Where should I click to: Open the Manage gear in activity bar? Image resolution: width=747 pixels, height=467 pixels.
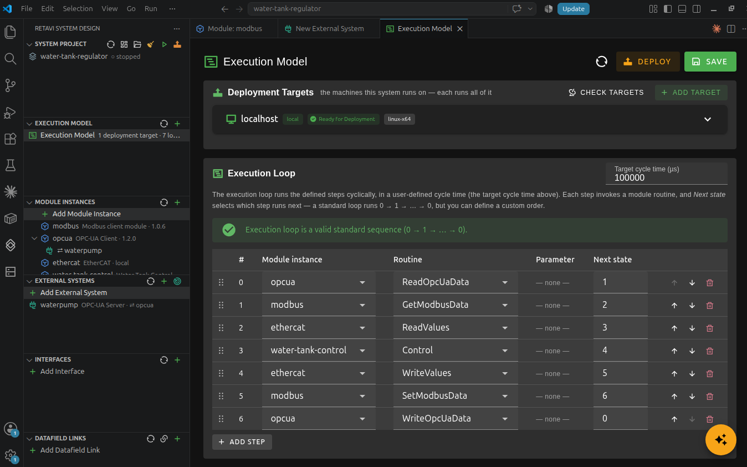pyautogui.click(x=10, y=455)
